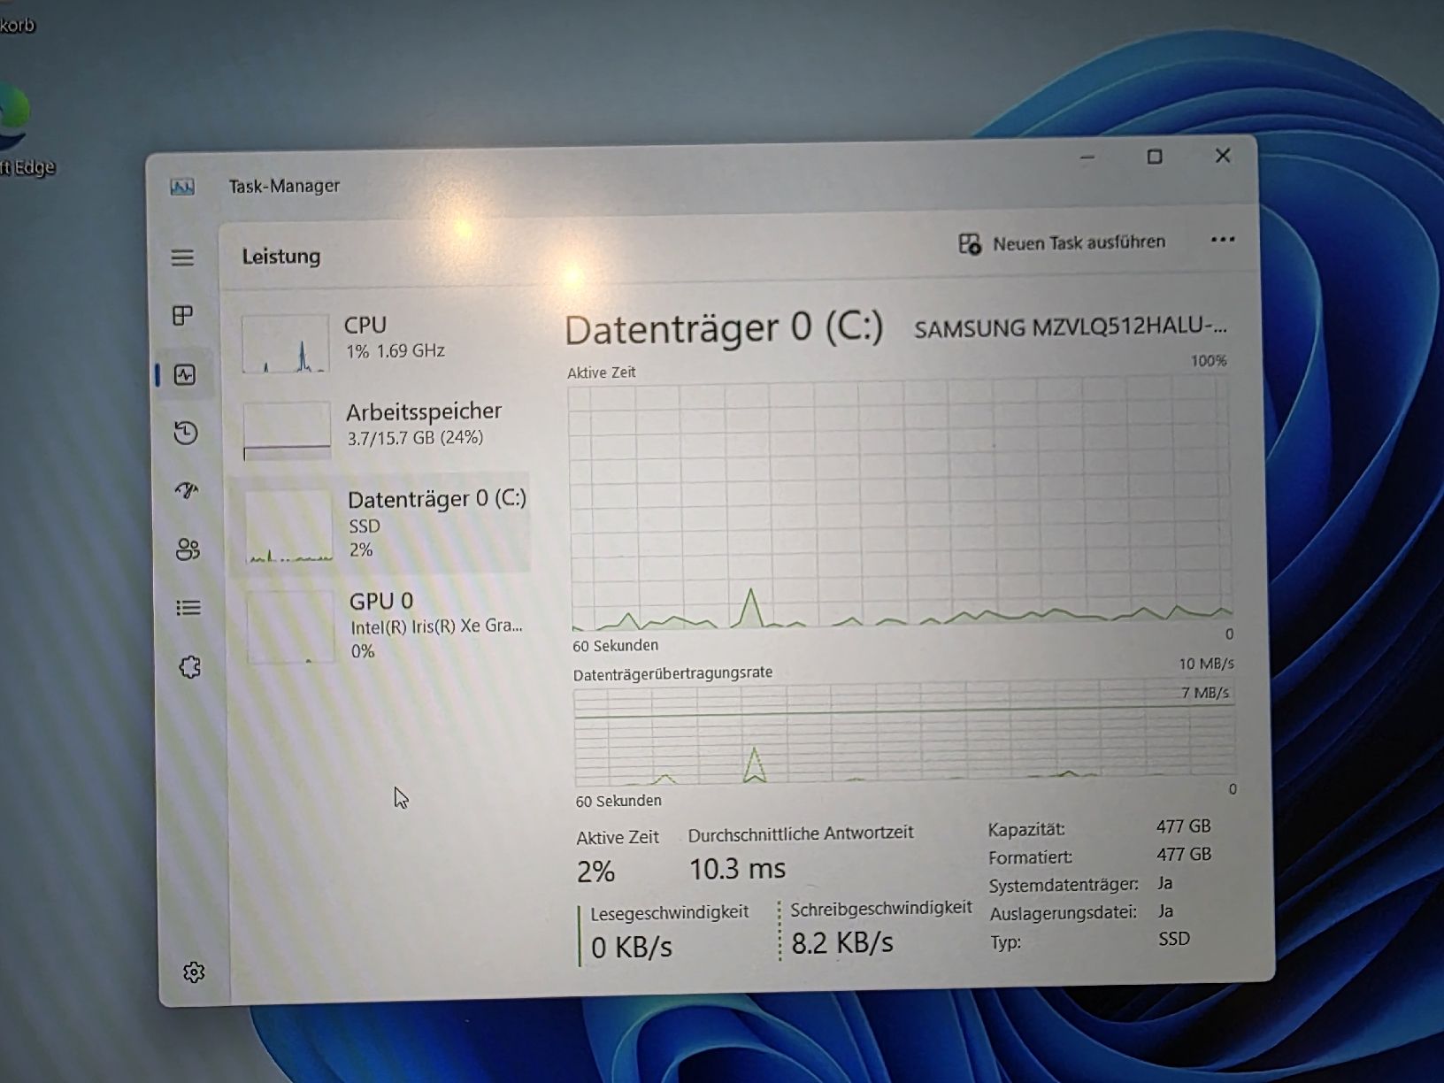Maximize the Task-Manager window
Viewport: 1444px width, 1083px height.
1155,157
